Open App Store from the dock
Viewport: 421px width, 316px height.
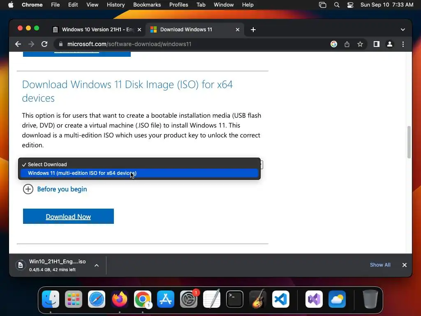click(x=166, y=299)
